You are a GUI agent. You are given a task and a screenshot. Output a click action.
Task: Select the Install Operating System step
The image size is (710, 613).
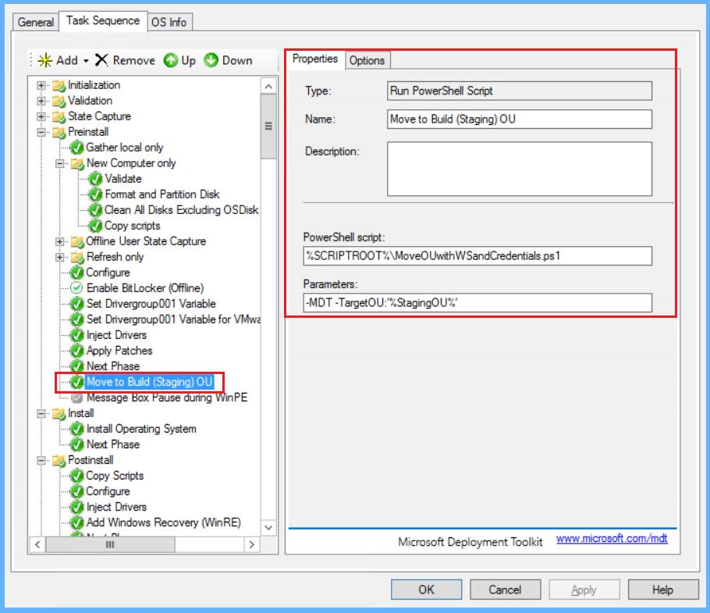tap(140, 429)
